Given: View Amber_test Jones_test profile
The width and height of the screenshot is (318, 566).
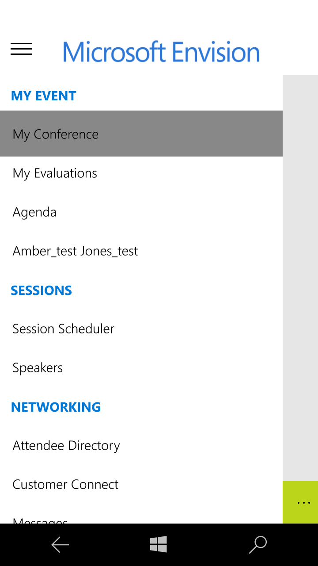Looking at the screenshot, I should click(x=75, y=251).
